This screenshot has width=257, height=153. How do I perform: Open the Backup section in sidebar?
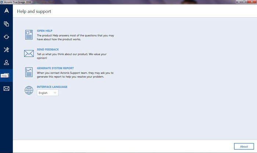[6, 24]
